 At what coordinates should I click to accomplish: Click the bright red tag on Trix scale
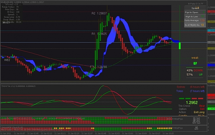click(211, 95)
